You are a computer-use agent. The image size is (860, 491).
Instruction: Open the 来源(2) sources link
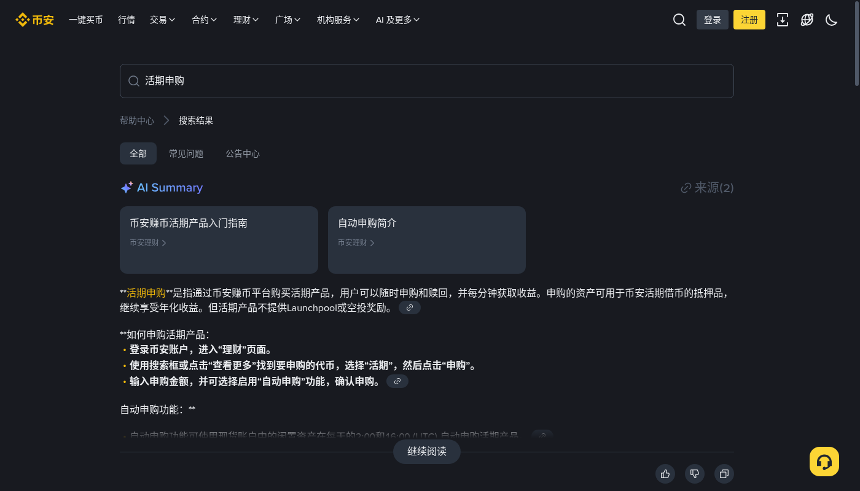707,188
